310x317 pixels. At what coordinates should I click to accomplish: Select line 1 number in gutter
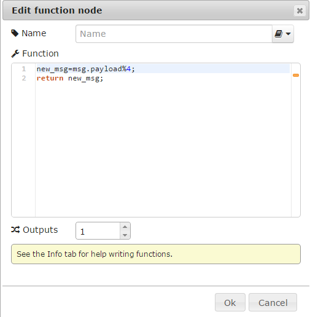24,69
